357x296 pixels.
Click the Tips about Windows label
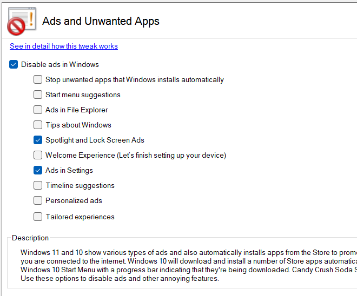click(x=78, y=125)
